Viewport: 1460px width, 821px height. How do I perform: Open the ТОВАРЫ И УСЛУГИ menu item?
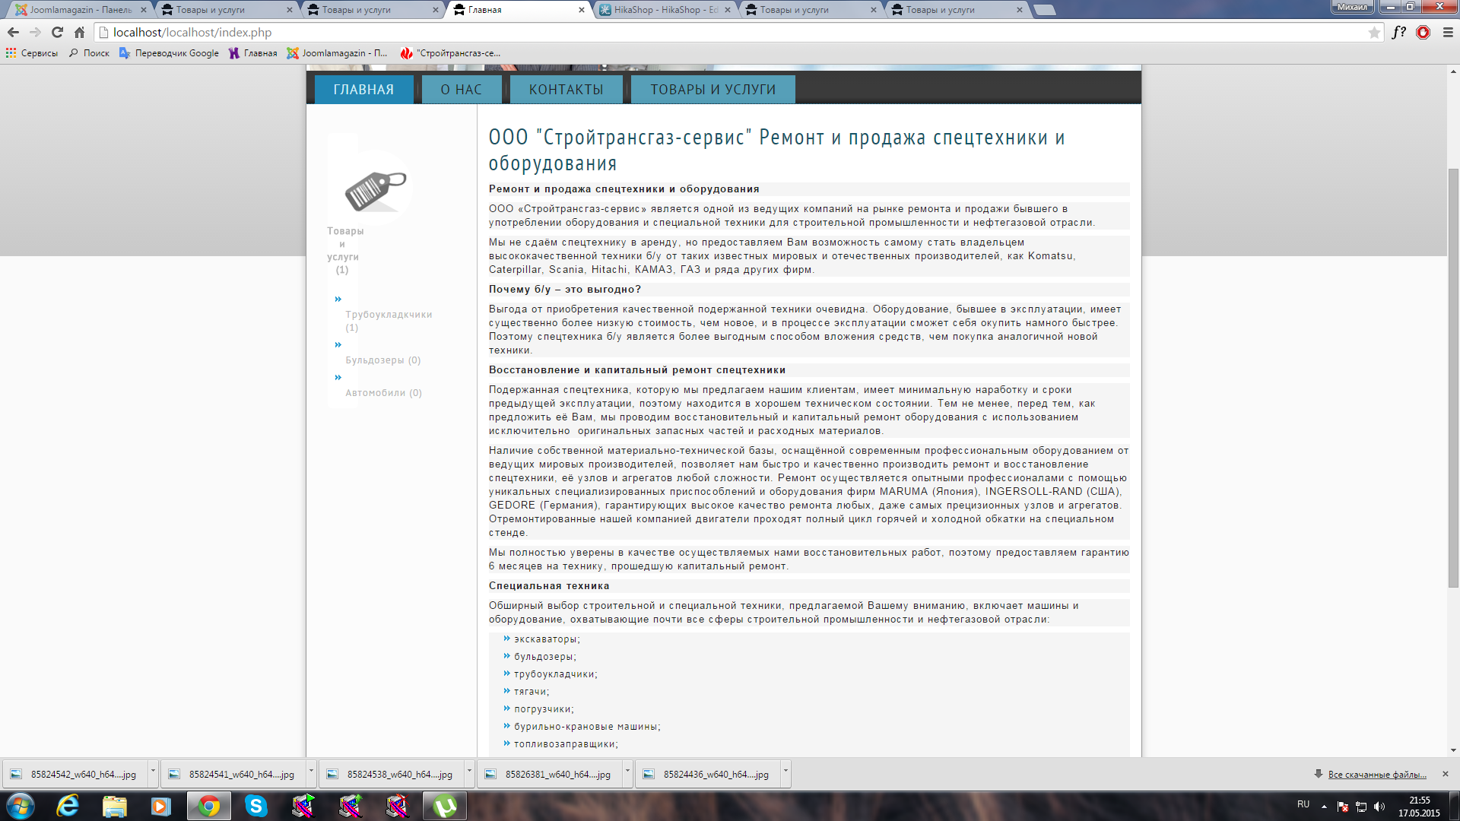(713, 90)
